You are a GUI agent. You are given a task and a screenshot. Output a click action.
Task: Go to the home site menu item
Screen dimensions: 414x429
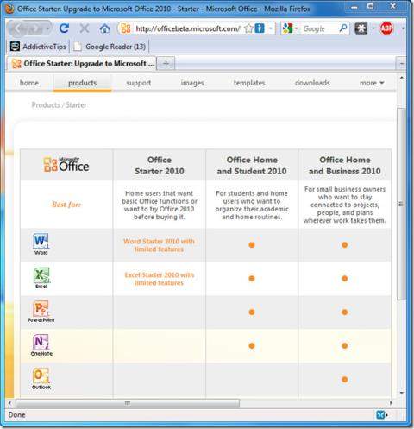pyautogui.click(x=29, y=83)
